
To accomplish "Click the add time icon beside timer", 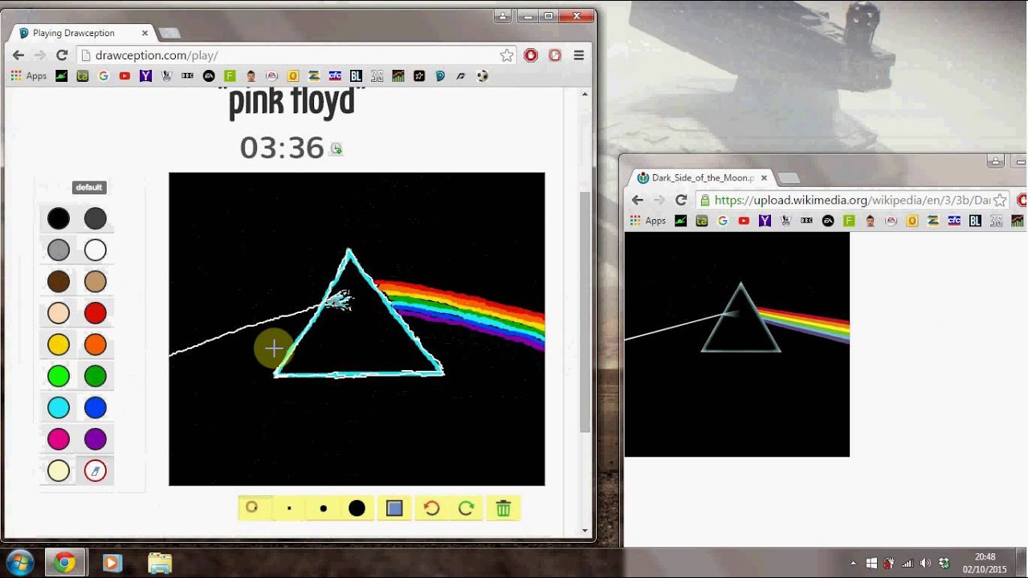I will pyautogui.click(x=337, y=149).
